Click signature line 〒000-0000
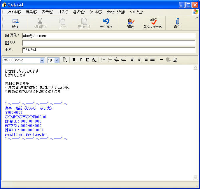 click(13, 112)
